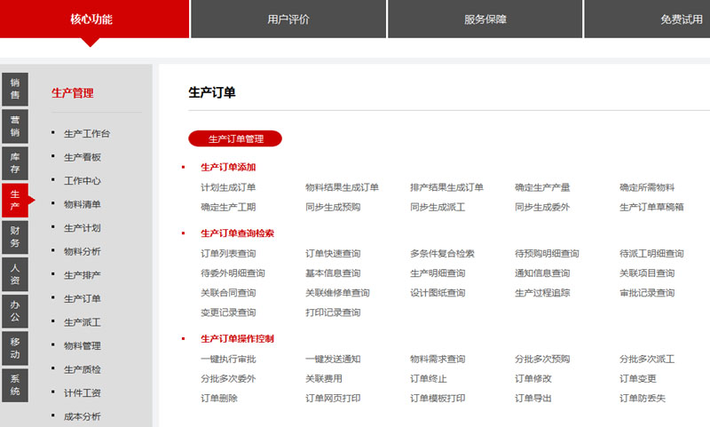Open the 服务保障 tab
The width and height of the screenshot is (710, 427).
click(485, 19)
